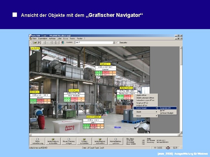
Task: Enable the Bearbeiten checkbox
Action: coord(118,42)
